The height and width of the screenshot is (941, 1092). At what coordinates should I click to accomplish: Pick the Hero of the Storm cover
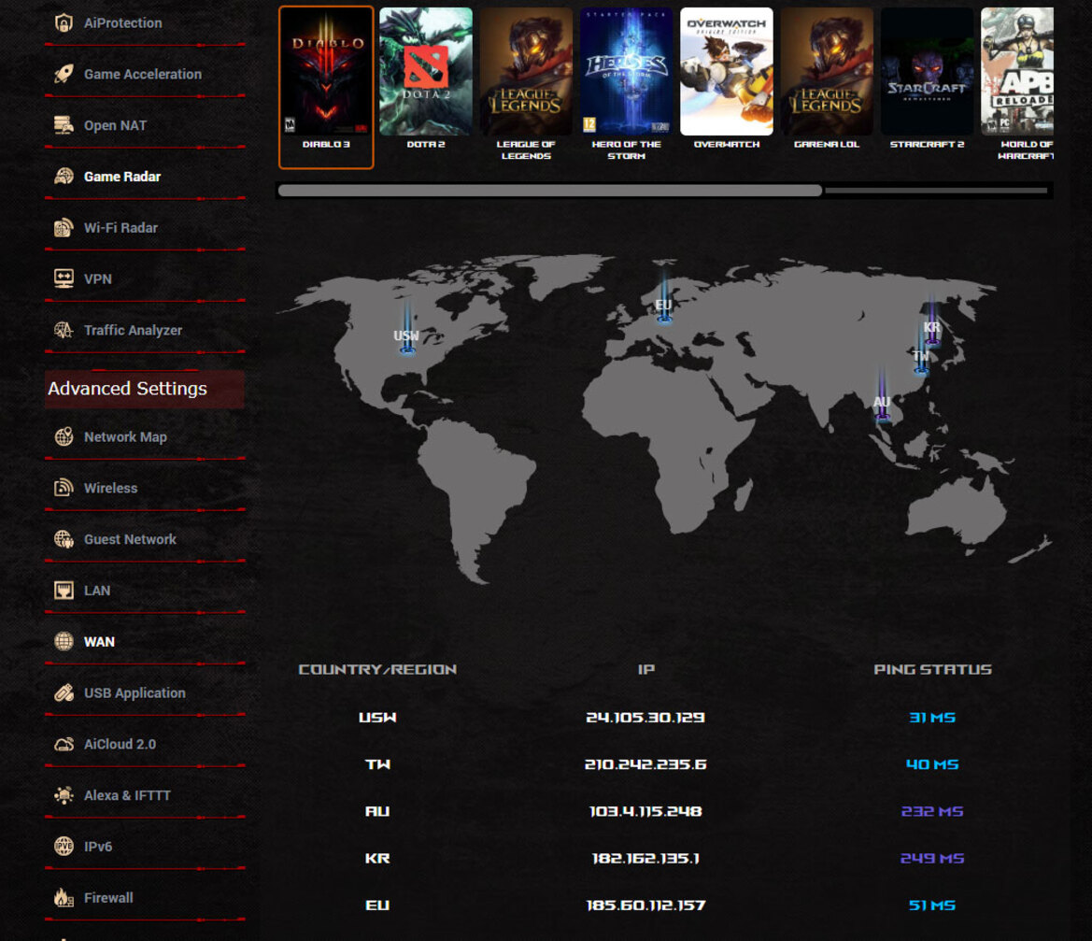[626, 72]
